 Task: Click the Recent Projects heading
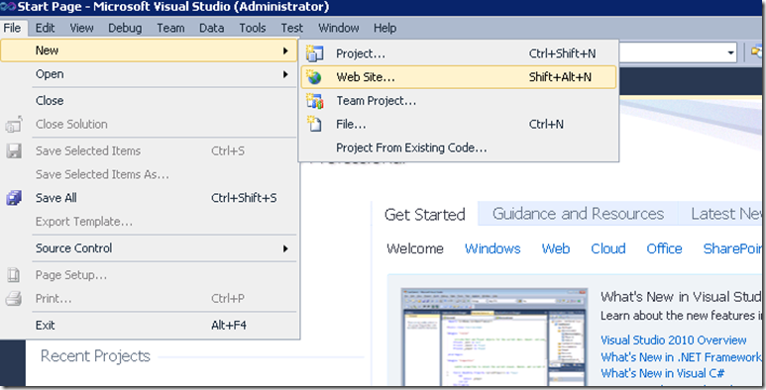[95, 355]
